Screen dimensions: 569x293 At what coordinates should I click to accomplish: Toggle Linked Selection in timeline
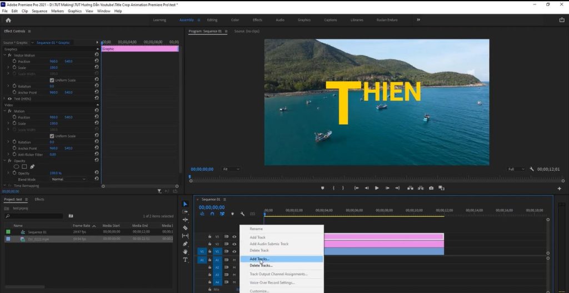[x=222, y=214]
